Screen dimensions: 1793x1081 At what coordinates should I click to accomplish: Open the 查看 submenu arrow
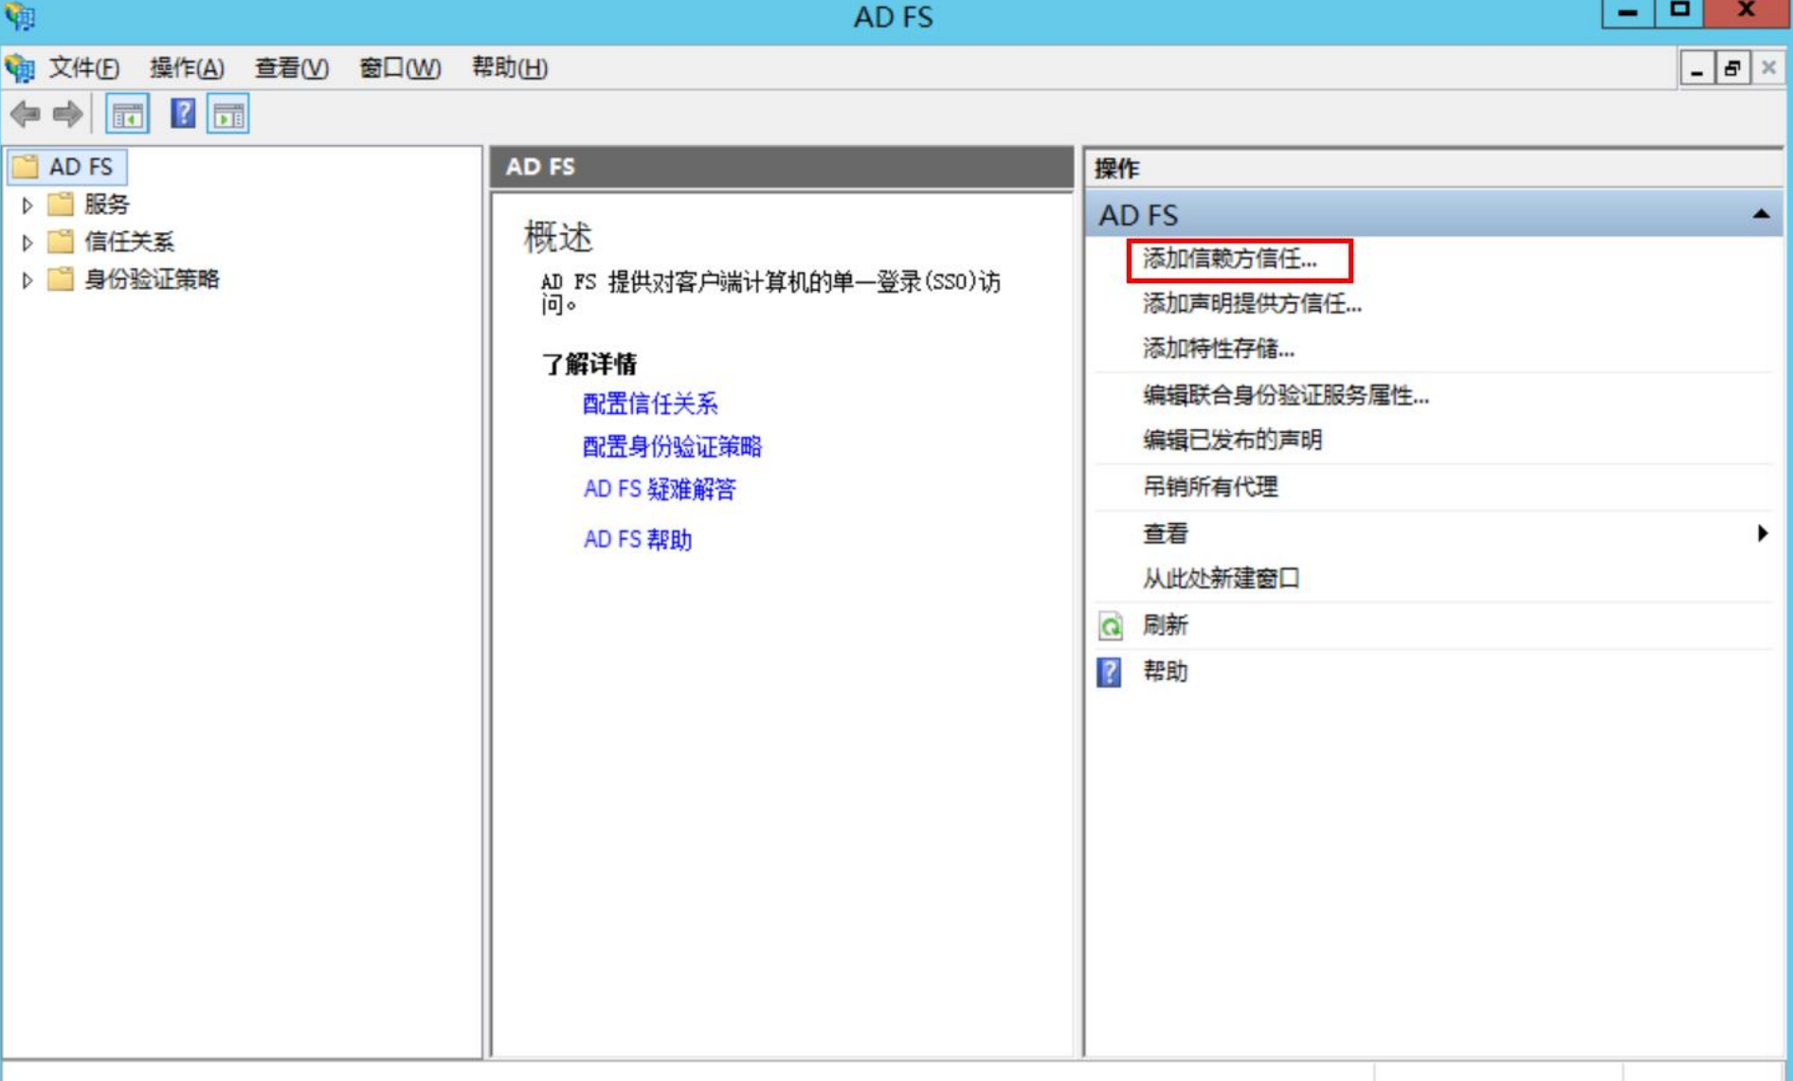(x=1762, y=533)
